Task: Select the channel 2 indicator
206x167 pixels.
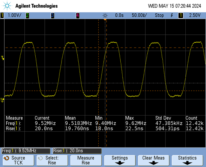Action: pos(27,16)
